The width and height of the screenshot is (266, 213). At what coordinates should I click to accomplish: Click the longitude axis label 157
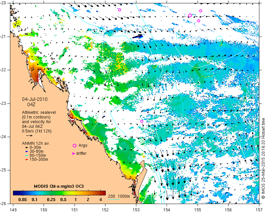pyautogui.click(x=259, y=210)
